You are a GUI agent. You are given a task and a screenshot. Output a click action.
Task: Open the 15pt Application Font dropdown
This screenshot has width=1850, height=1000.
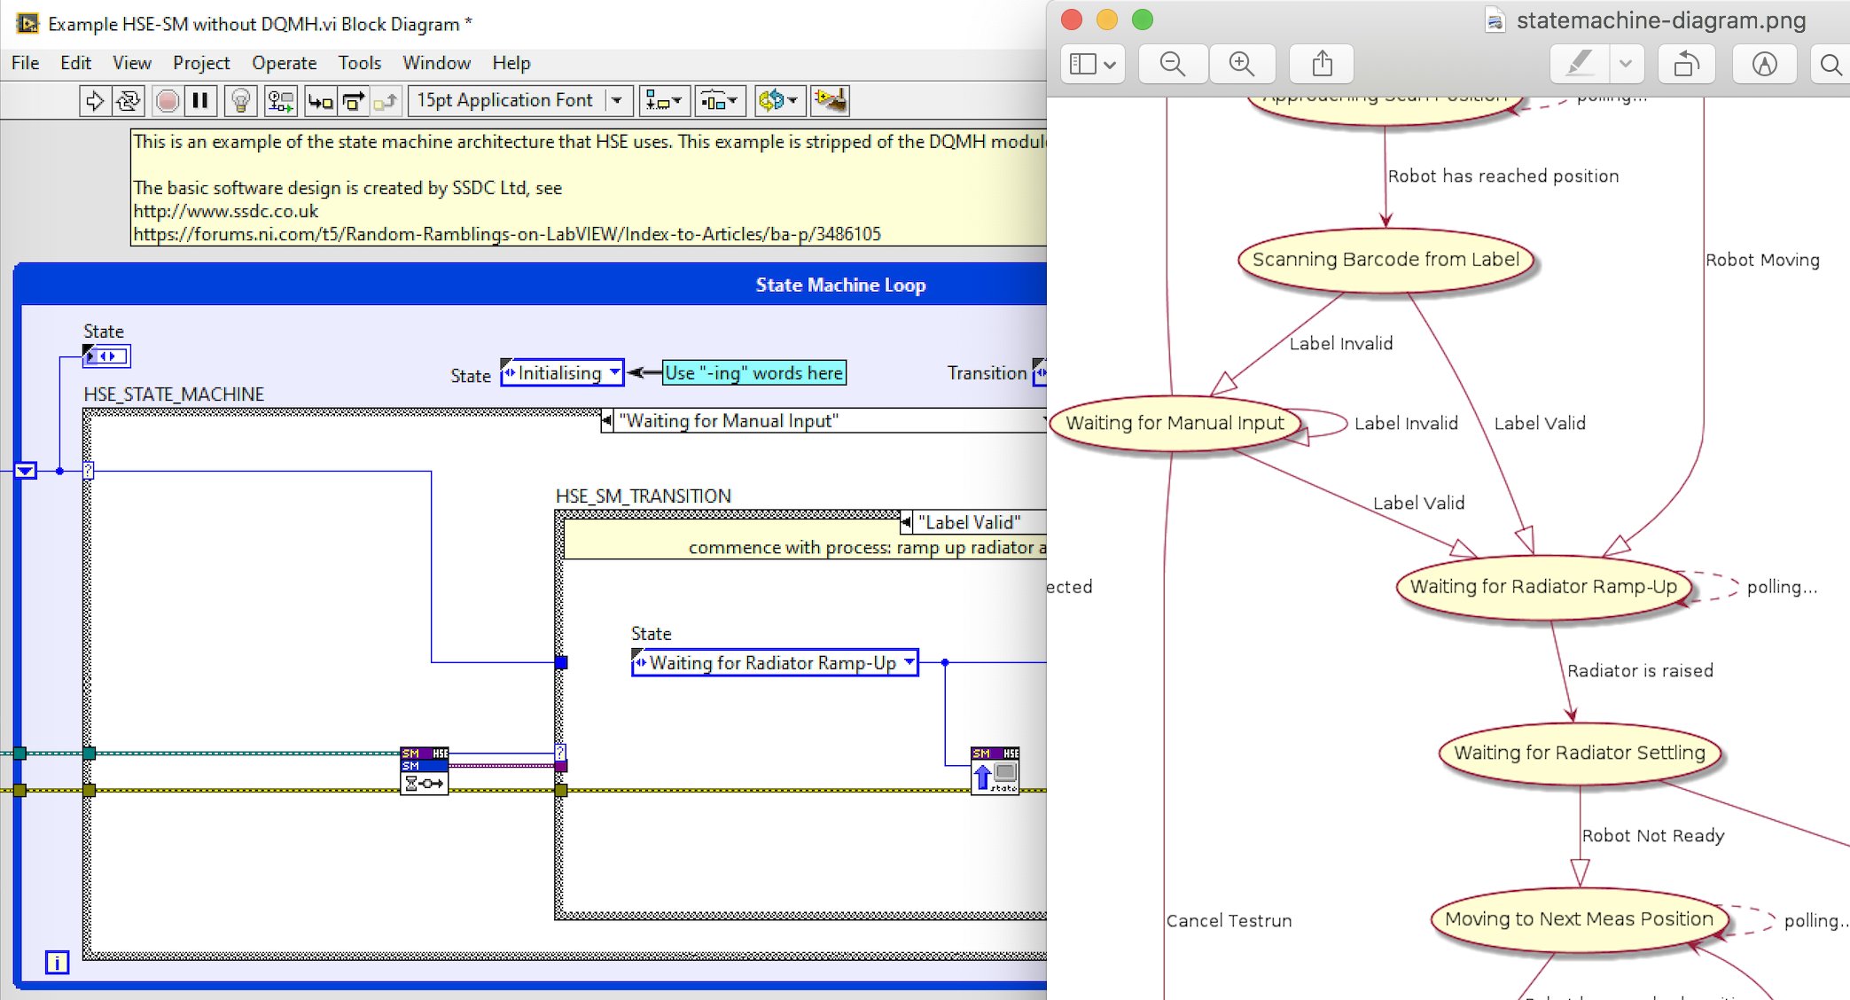521,101
